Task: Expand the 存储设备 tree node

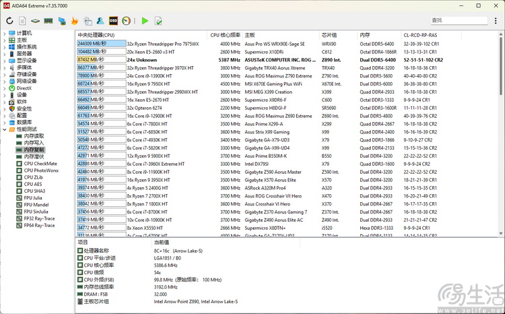Action: [5, 75]
